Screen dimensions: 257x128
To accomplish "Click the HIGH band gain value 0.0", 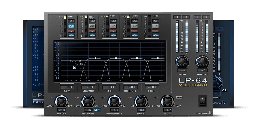I will pyautogui.click(x=155, y=21).
